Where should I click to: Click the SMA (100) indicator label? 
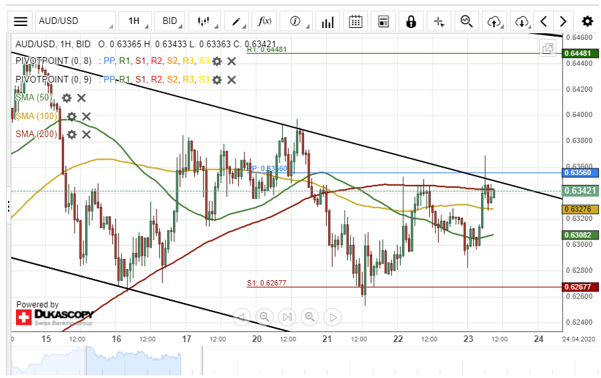coord(36,116)
